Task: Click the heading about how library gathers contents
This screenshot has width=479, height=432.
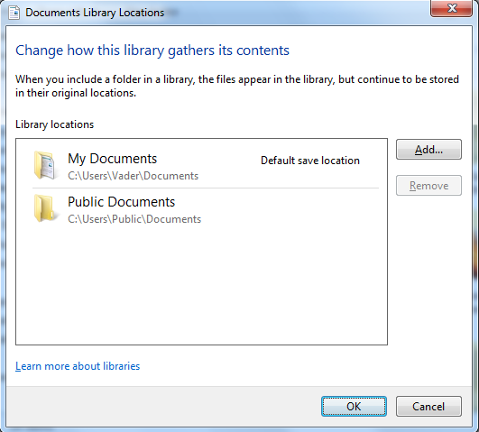Action: [152, 51]
